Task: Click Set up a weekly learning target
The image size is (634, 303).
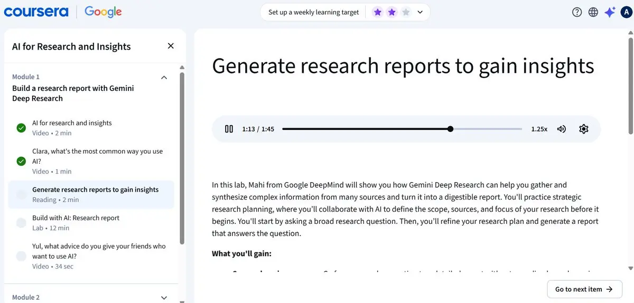Action: (314, 12)
